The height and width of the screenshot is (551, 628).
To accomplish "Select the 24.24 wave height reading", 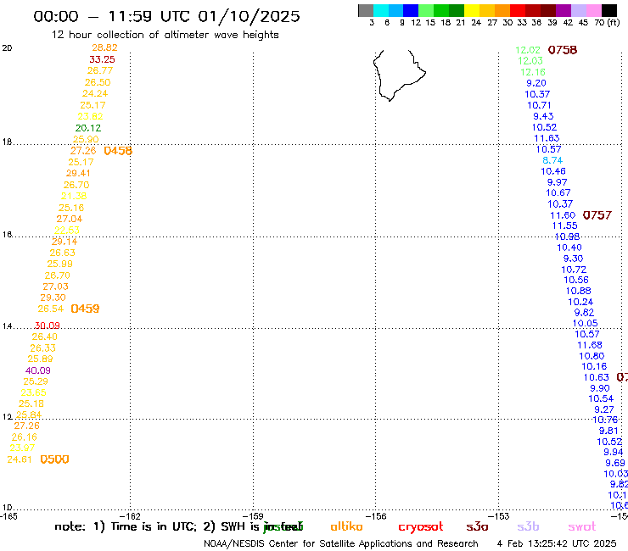I will click(x=95, y=93).
